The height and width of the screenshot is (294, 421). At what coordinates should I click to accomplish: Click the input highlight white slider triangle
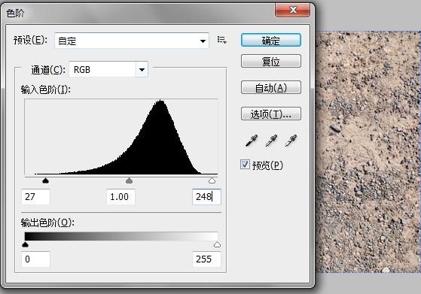(212, 180)
